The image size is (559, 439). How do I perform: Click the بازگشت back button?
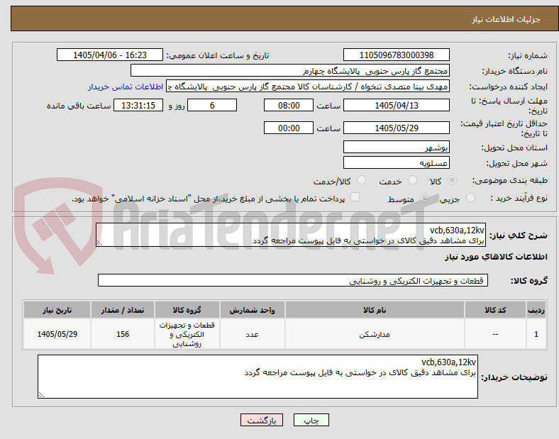[x=262, y=420]
